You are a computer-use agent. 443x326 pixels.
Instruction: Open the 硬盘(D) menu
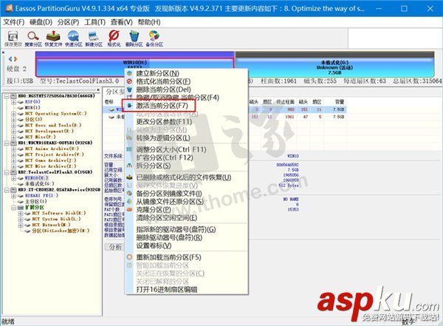click(41, 22)
